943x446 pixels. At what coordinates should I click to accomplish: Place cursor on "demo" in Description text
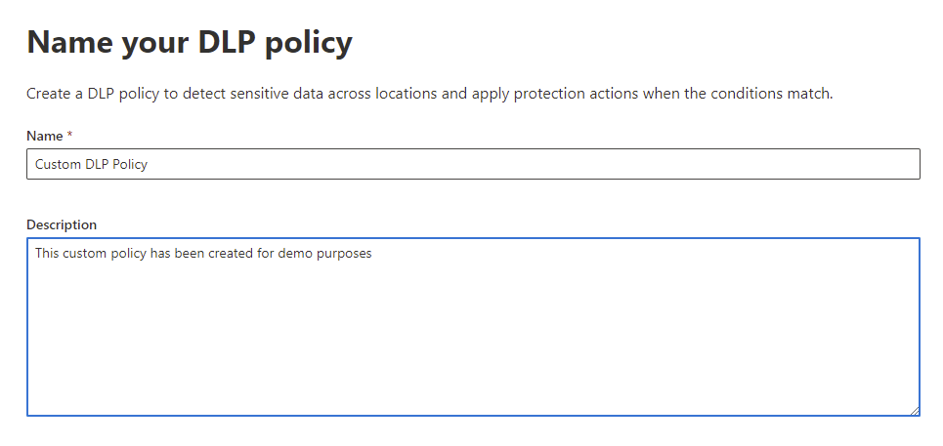(293, 254)
